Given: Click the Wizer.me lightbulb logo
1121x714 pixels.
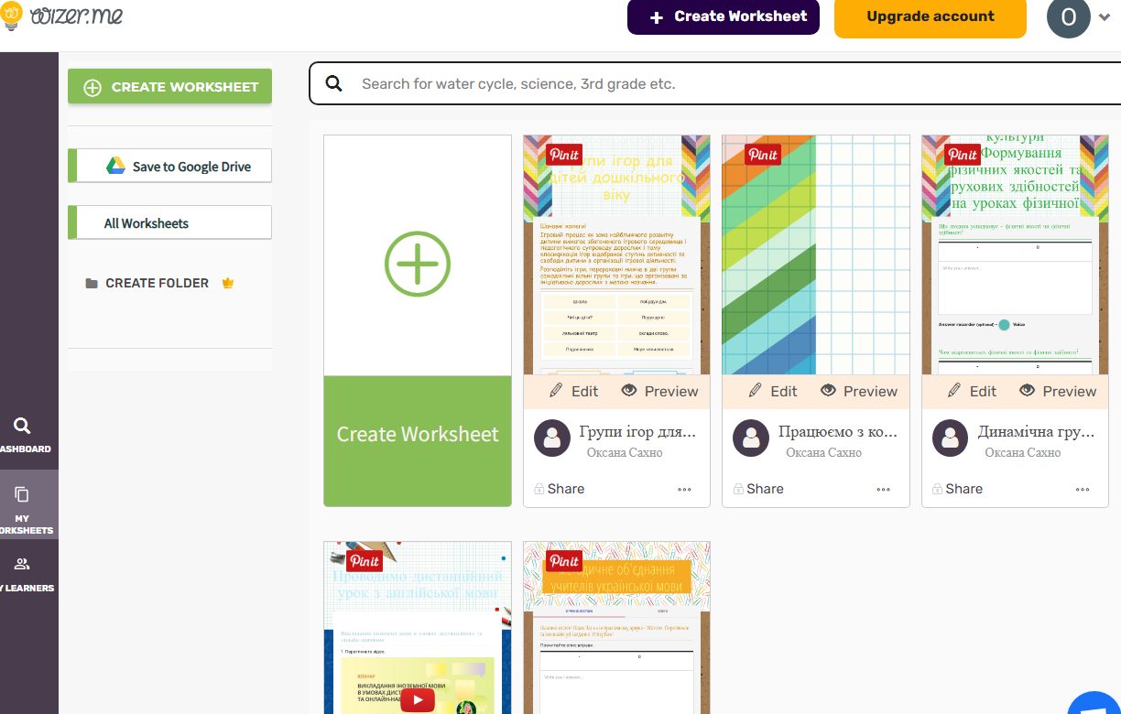Looking at the screenshot, I should click(13, 16).
